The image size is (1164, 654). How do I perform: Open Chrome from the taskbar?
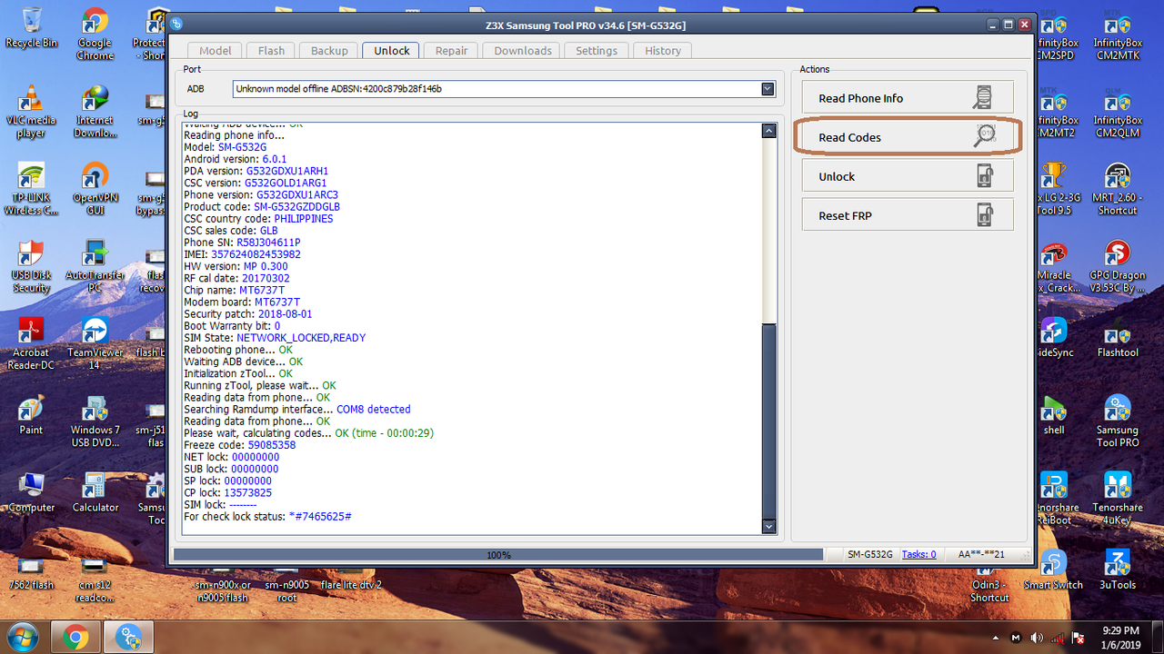click(75, 637)
